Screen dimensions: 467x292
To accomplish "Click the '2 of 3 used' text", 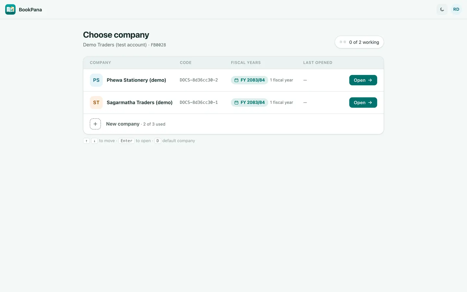I will point(154,124).
